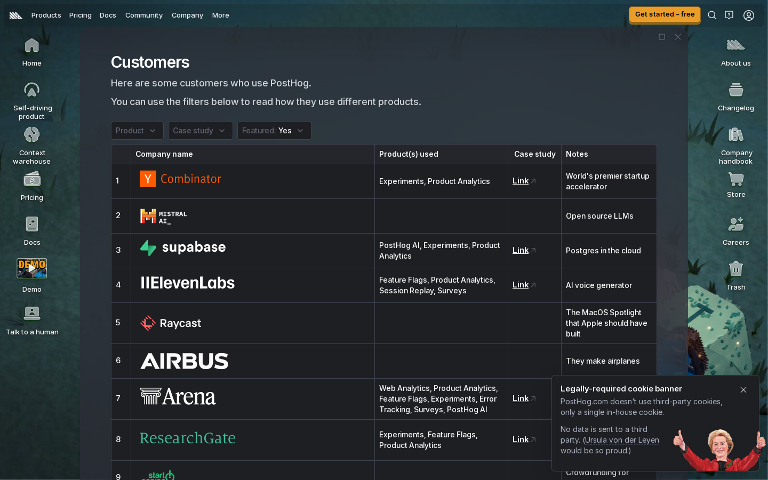Click "World's premier startup accelerator" note
This screenshot has width=768, height=480.
pos(607,181)
